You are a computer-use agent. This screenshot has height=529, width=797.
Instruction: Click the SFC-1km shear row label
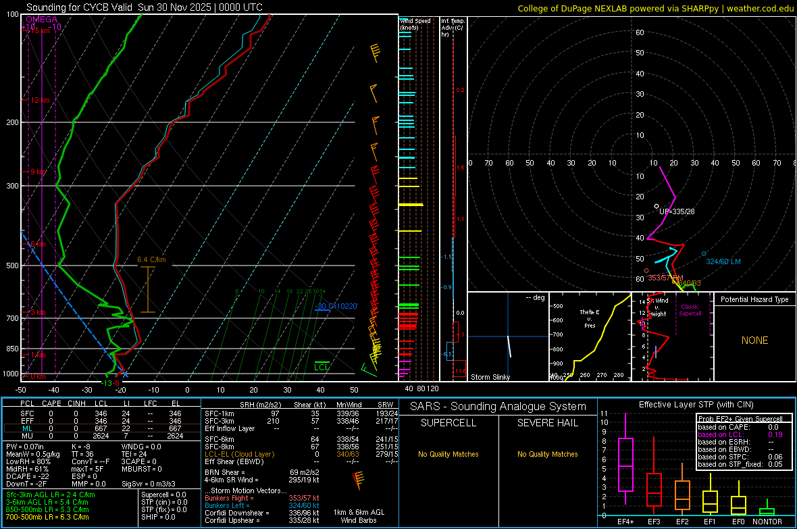pos(220,413)
